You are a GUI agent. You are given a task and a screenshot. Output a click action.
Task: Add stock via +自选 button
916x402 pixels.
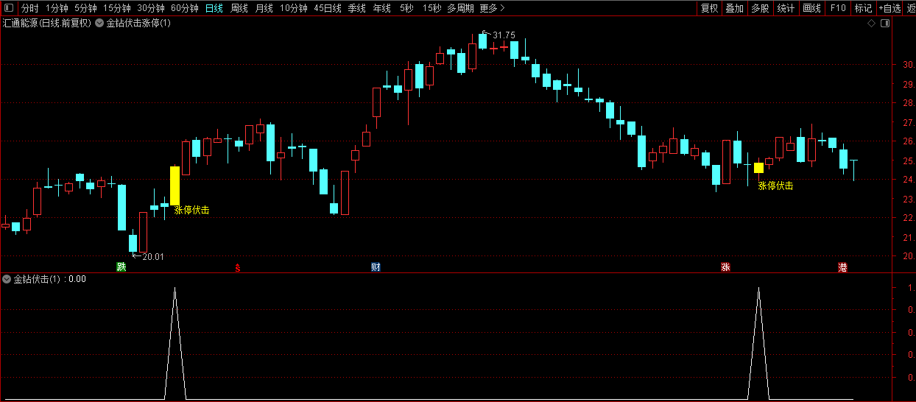coord(889,8)
